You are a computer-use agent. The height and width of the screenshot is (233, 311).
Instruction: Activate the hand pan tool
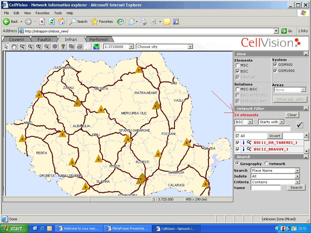[14, 47]
